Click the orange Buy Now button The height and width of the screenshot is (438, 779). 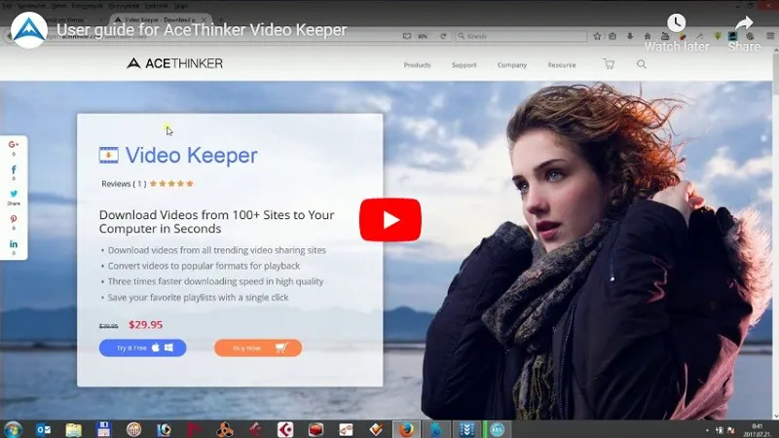click(x=258, y=348)
